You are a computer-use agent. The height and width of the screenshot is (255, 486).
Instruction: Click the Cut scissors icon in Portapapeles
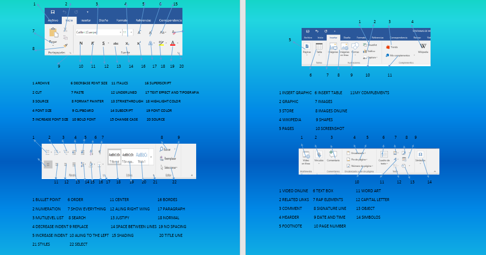pos(65,30)
